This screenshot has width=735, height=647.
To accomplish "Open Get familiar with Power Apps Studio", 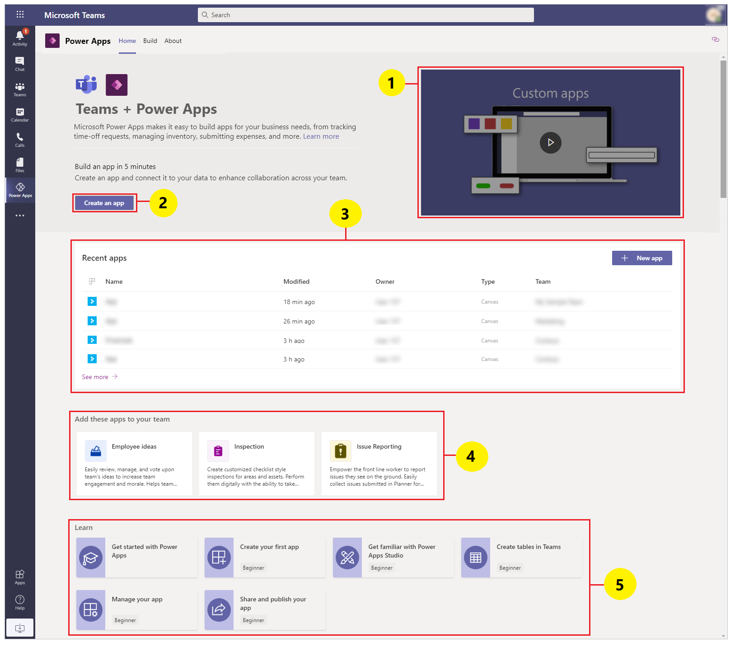I will [x=393, y=558].
